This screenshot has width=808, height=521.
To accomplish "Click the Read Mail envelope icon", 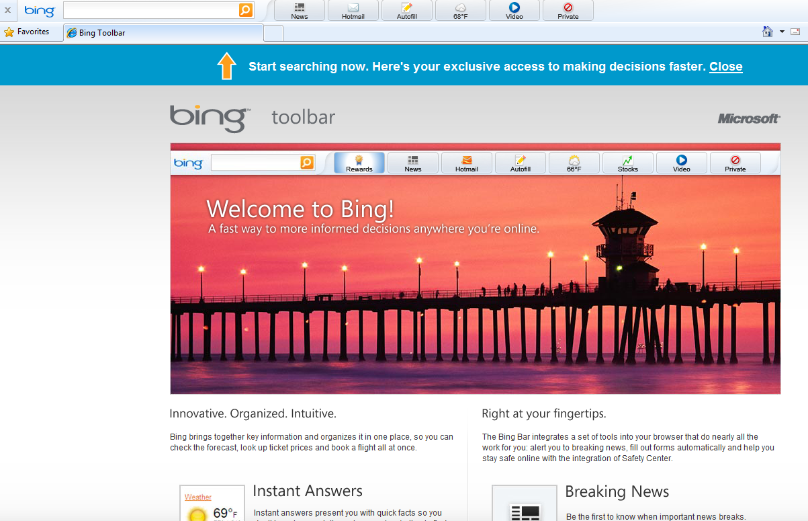I will [795, 32].
